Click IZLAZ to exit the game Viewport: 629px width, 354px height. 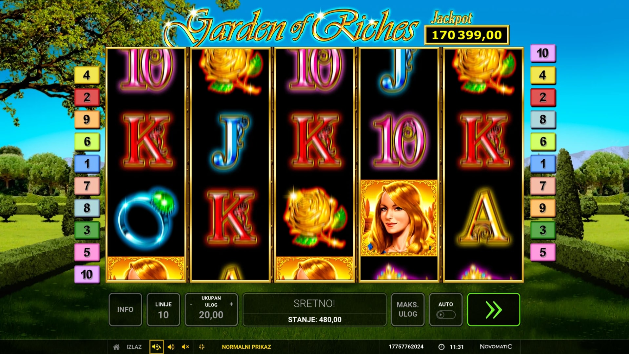pos(134,347)
